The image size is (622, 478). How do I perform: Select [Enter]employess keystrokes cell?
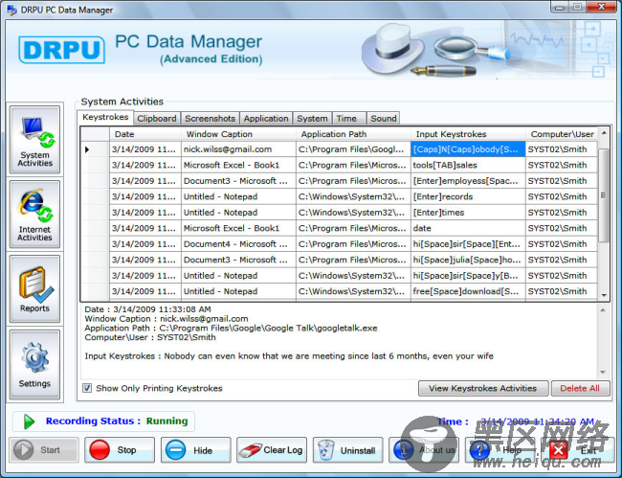(x=468, y=181)
